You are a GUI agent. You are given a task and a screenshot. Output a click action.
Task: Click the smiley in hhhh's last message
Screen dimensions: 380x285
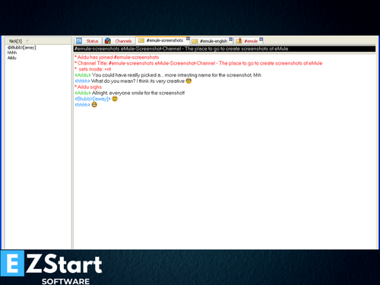click(x=94, y=105)
